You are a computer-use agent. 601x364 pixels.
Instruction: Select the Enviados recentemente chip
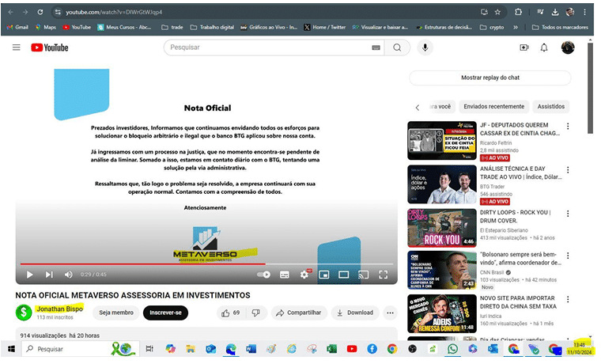(x=493, y=107)
